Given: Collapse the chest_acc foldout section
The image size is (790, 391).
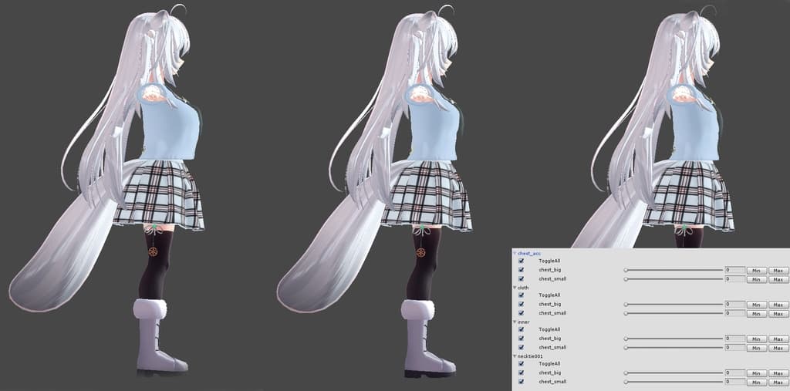Looking at the screenshot, I should coord(515,253).
